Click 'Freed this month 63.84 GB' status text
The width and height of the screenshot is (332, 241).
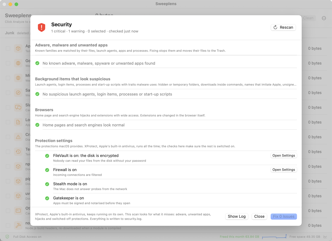tap(239, 236)
